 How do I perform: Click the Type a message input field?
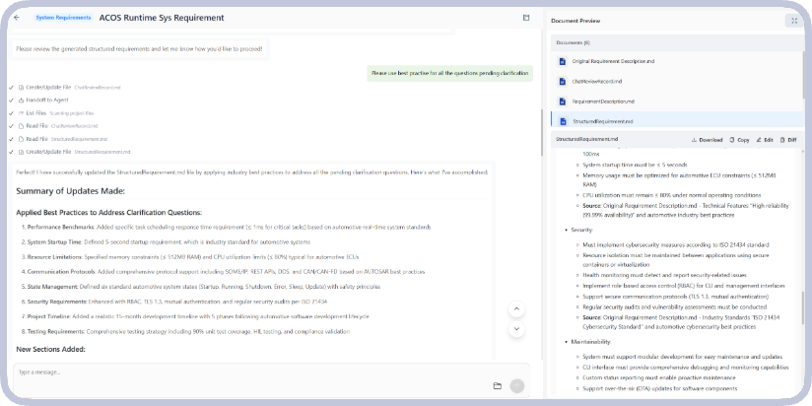pos(246,372)
